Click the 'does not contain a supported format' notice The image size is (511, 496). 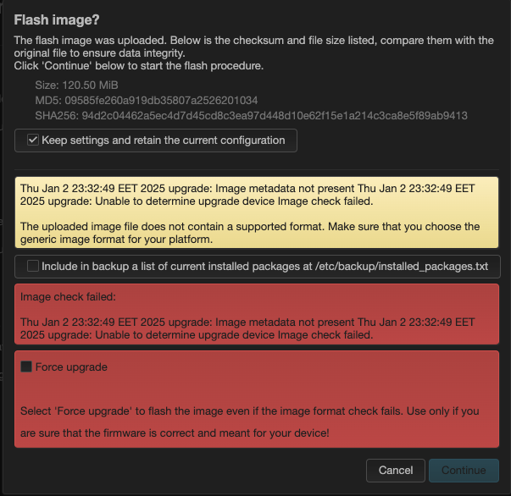250,233
